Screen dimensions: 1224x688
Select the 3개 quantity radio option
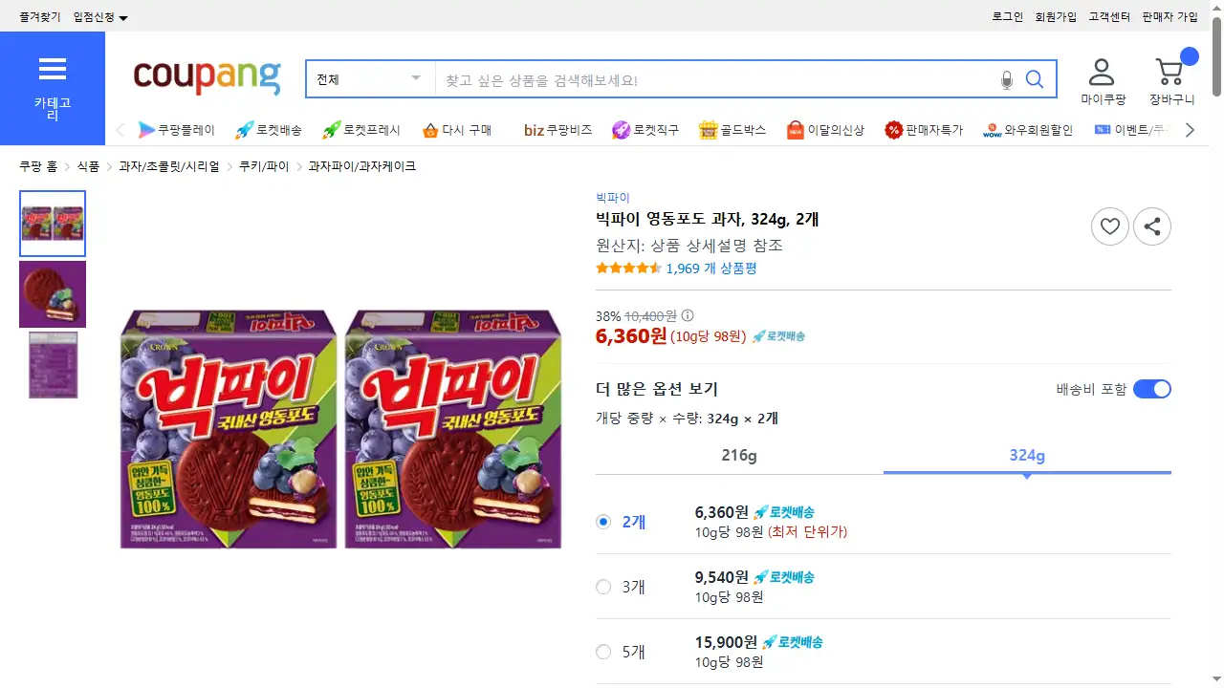click(x=603, y=587)
